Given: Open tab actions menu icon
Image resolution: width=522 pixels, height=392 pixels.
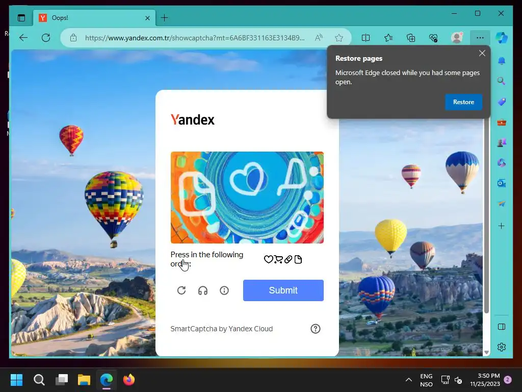Looking at the screenshot, I should click(21, 18).
